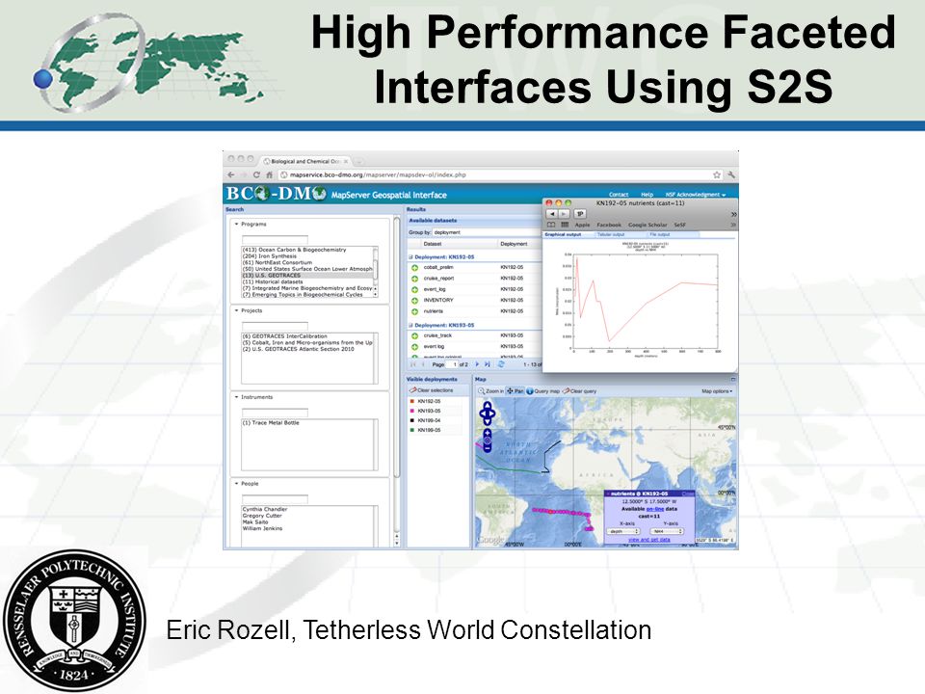Open the Contact link in header
925x694 pixels.
point(619,195)
